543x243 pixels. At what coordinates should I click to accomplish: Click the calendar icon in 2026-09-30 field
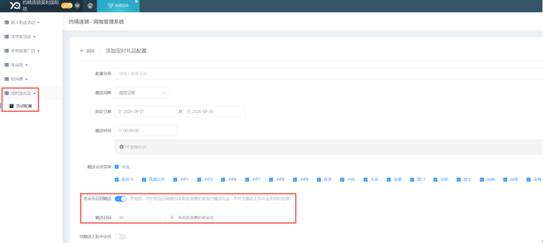[x=188, y=111]
